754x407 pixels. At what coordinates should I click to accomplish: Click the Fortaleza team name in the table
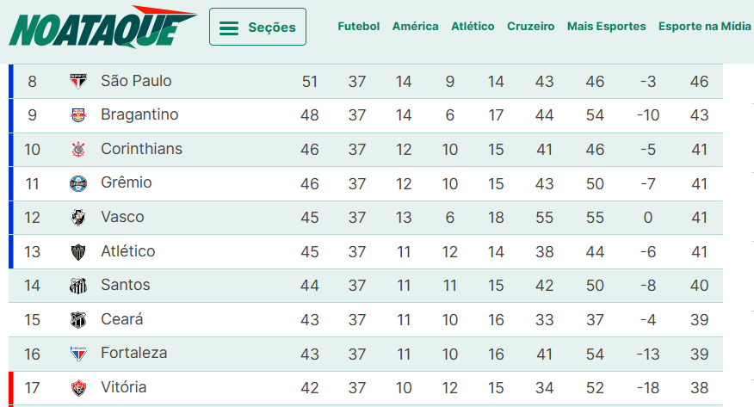coord(133,353)
